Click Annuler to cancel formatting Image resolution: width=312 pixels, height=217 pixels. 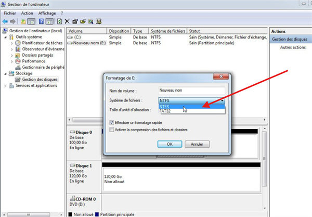[x=197, y=144]
